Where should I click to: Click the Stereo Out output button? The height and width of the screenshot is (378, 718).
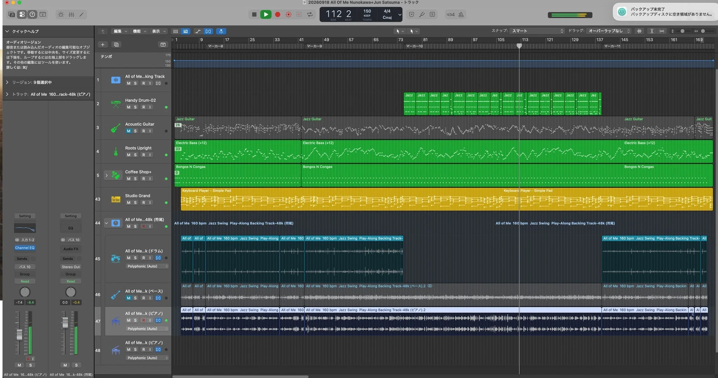point(70,267)
